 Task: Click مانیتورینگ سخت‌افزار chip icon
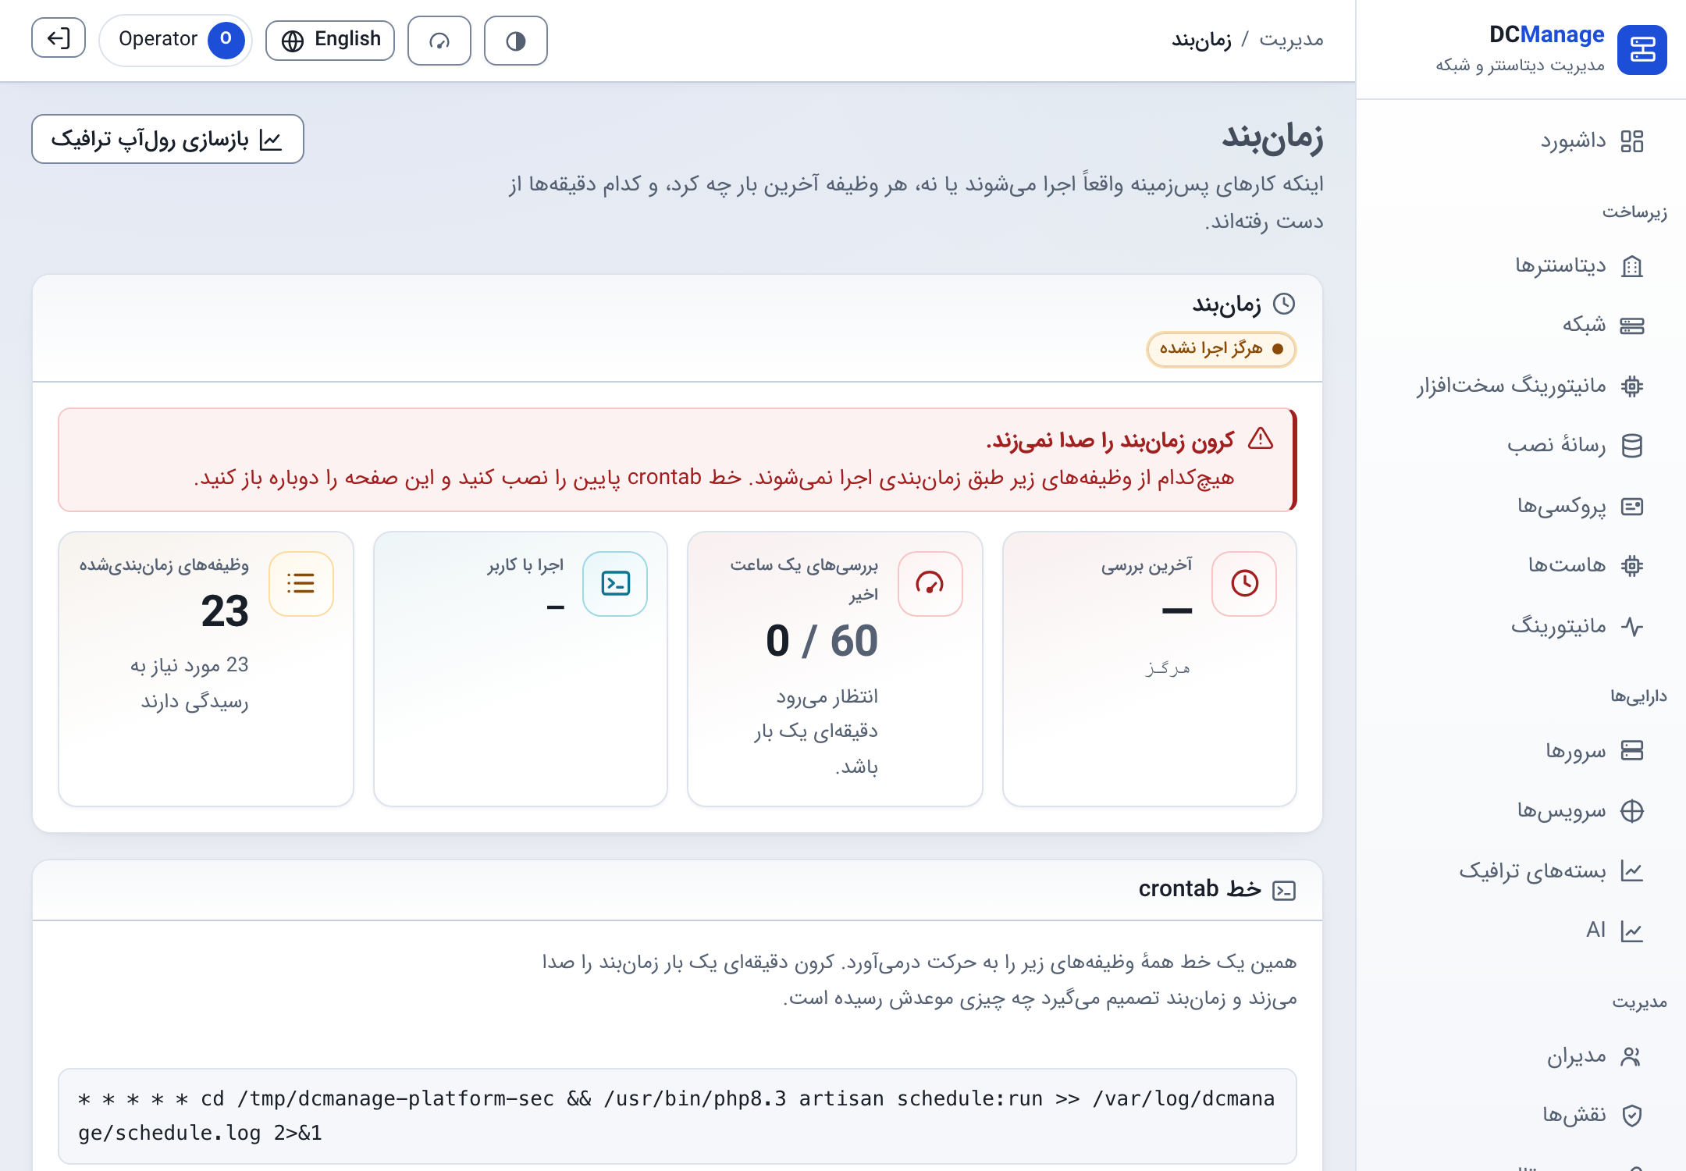point(1631,386)
